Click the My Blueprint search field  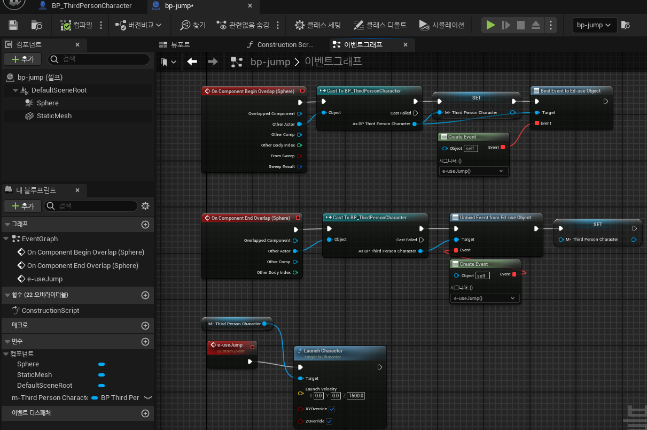91,206
